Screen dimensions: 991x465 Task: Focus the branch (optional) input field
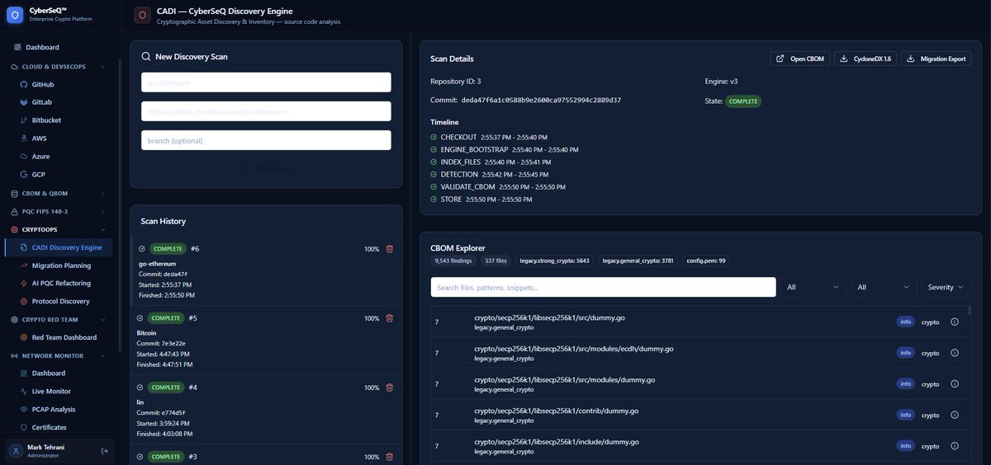coord(266,140)
